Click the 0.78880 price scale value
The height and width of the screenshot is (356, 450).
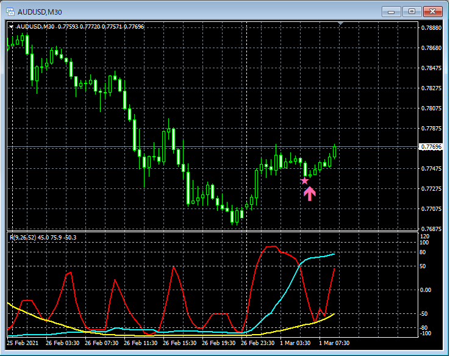click(431, 28)
